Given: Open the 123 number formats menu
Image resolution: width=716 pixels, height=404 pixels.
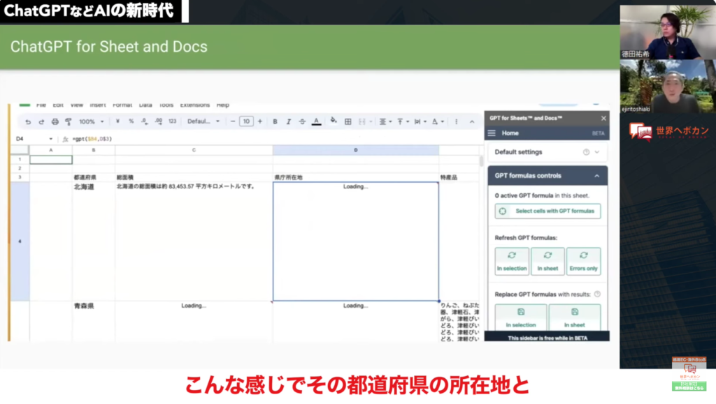Looking at the screenshot, I should (172, 121).
